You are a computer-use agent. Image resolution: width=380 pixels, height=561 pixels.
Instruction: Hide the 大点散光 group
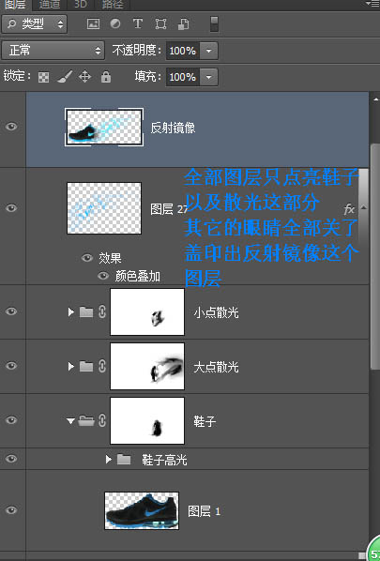(x=11, y=366)
